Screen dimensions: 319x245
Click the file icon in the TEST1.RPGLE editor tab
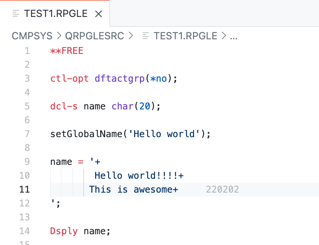point(15,13)
